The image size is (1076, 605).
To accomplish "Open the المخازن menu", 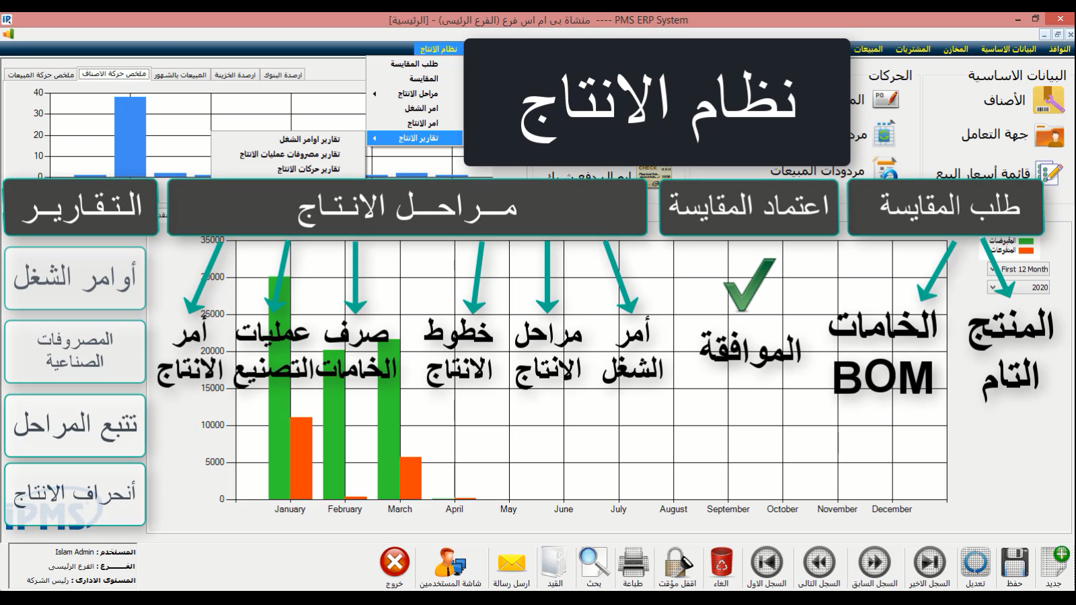I will (956, 49).
